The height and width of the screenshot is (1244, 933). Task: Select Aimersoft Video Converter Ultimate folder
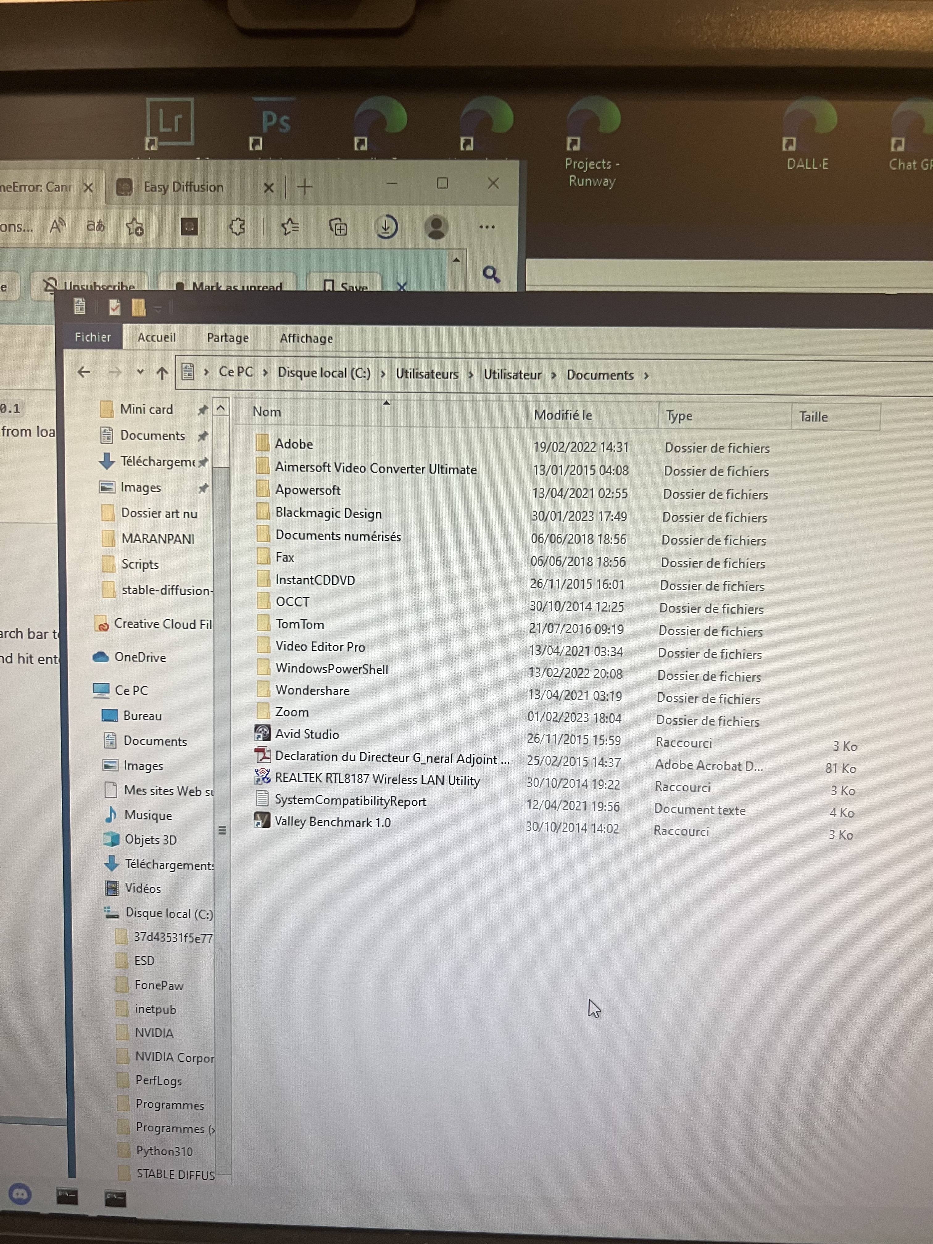coord(376,468)
